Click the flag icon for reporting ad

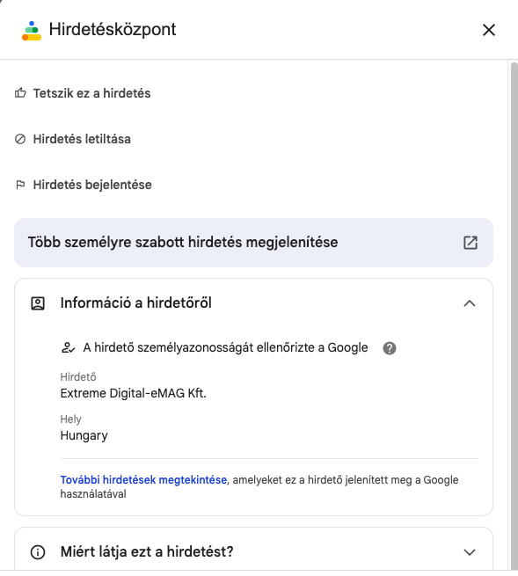coord(20,185)
